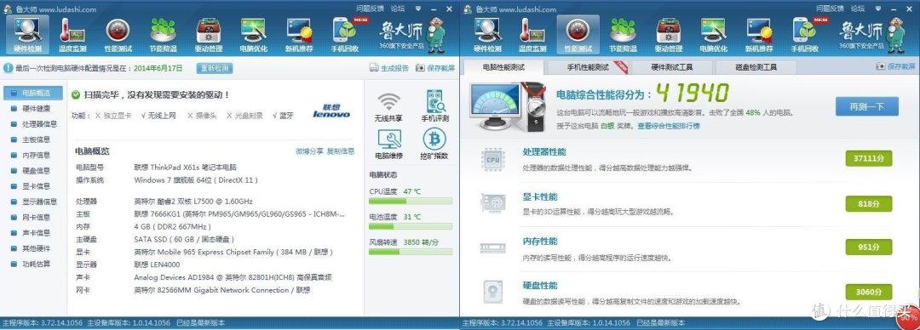
Task: Select 性能测试 in the right window toolbar
Action: click(578, 35)
